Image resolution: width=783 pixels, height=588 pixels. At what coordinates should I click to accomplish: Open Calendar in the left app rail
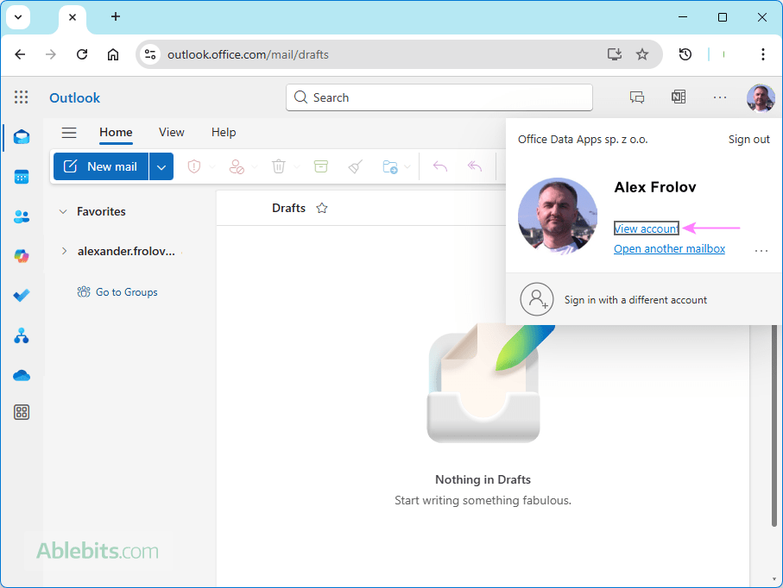(22, 177)
